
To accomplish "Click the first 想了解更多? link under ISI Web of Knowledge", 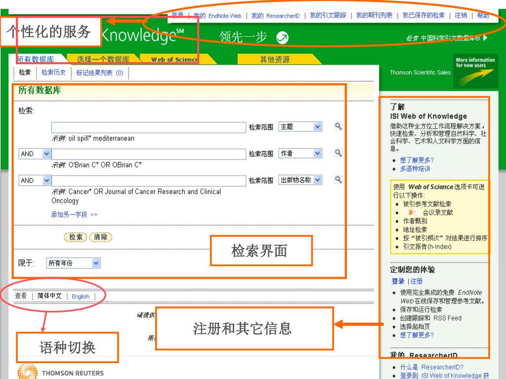I will tap(417, 160).
